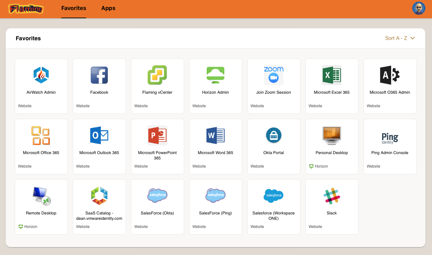Image resolution: width=432 pixels, height=255 pixels.
Task: Click the Okta Portal lock icon
Action: pos(274,136)
